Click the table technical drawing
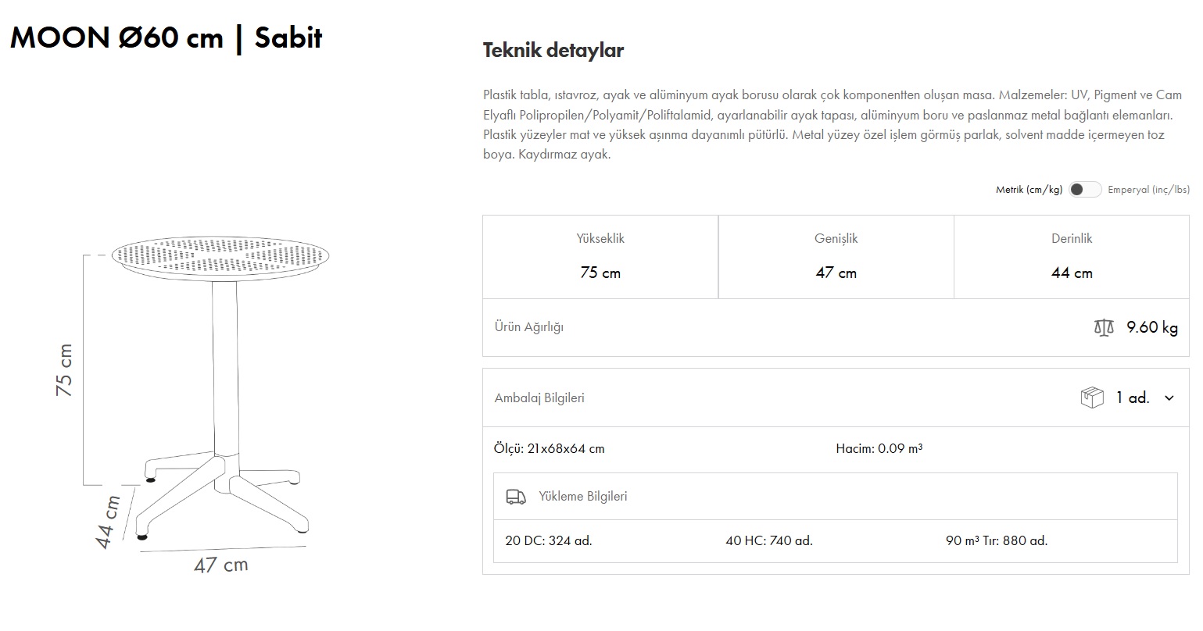 click(219, 390)
